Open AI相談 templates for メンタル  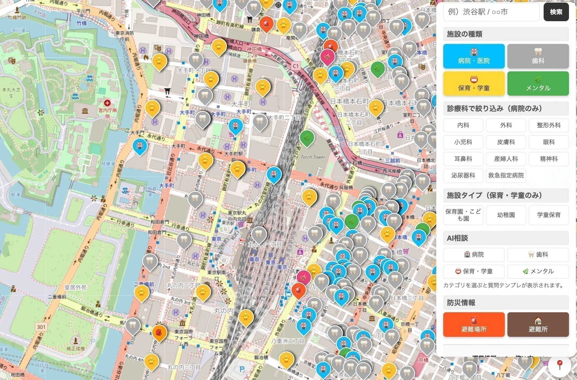tap(538, 271)
